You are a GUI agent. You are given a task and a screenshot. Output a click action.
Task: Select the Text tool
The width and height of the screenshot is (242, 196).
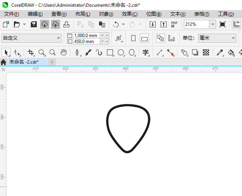click(145, 52)
